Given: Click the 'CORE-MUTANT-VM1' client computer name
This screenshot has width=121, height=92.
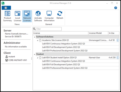Looking at the screenshot, I should point(18,60).
